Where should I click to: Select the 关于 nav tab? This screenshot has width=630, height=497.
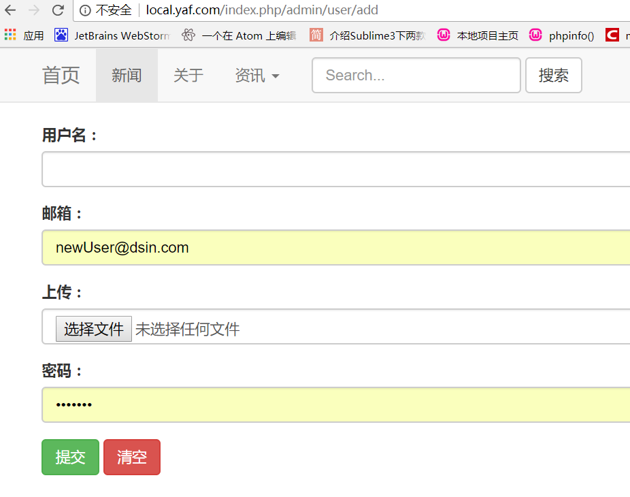[188, 76]
